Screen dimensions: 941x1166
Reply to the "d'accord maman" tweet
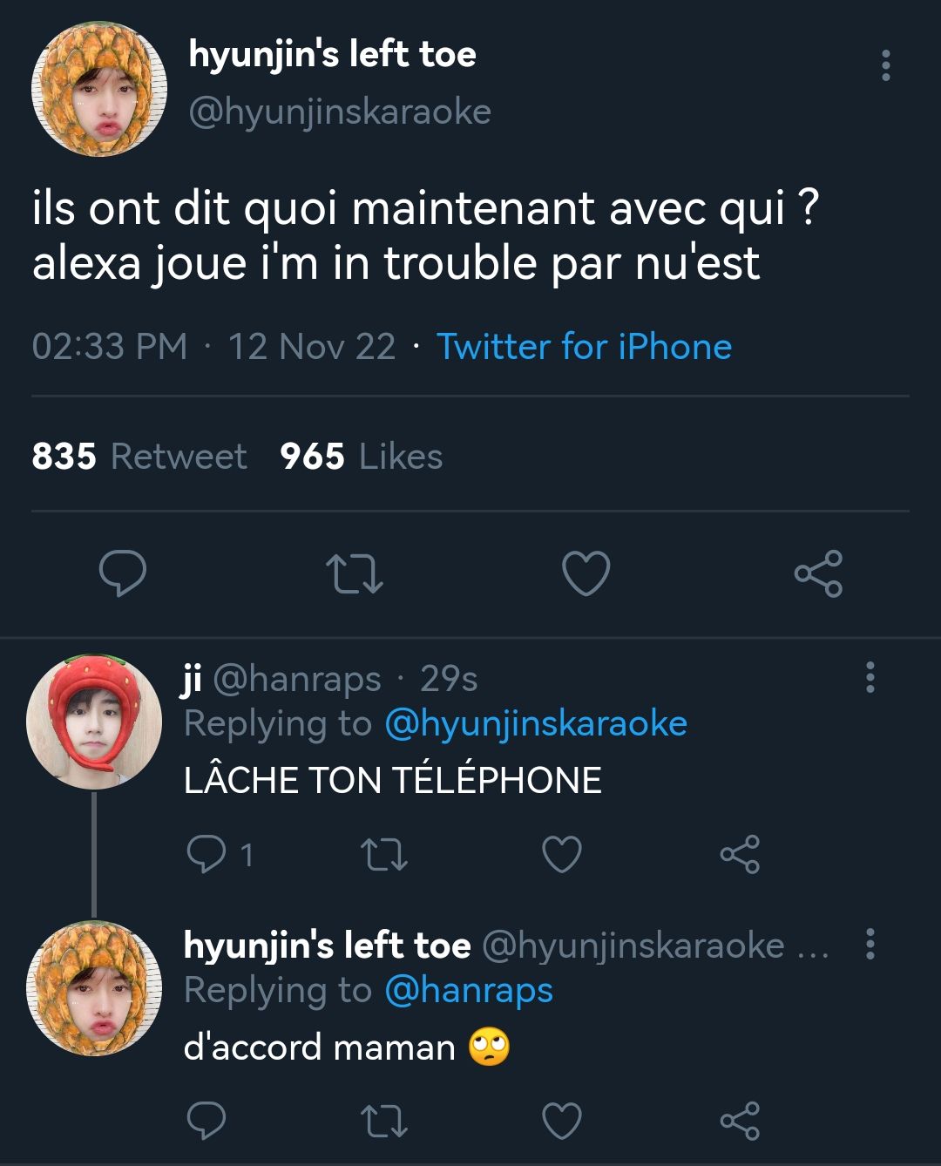tap(206, 1121)
